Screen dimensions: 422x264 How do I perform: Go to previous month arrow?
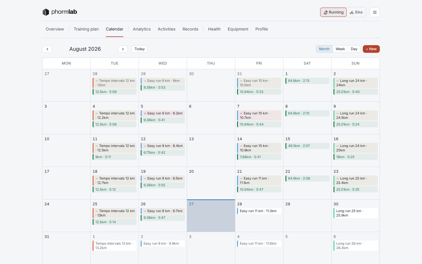(x=47, y=49)
